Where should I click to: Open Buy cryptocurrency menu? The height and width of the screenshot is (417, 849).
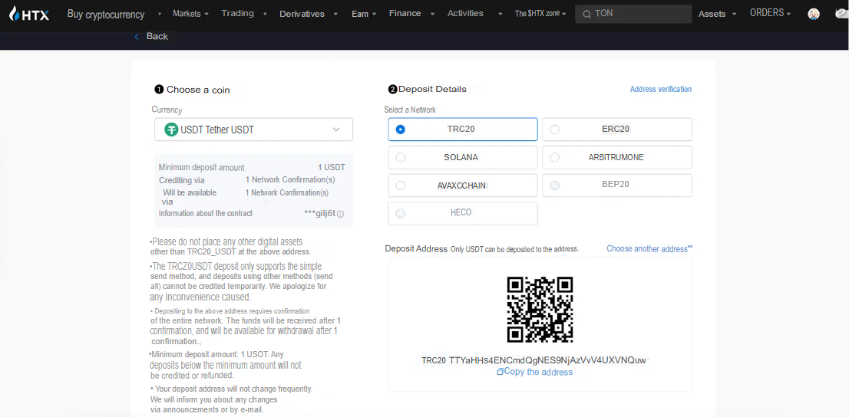pyautogui.click(x=106, y=14)
